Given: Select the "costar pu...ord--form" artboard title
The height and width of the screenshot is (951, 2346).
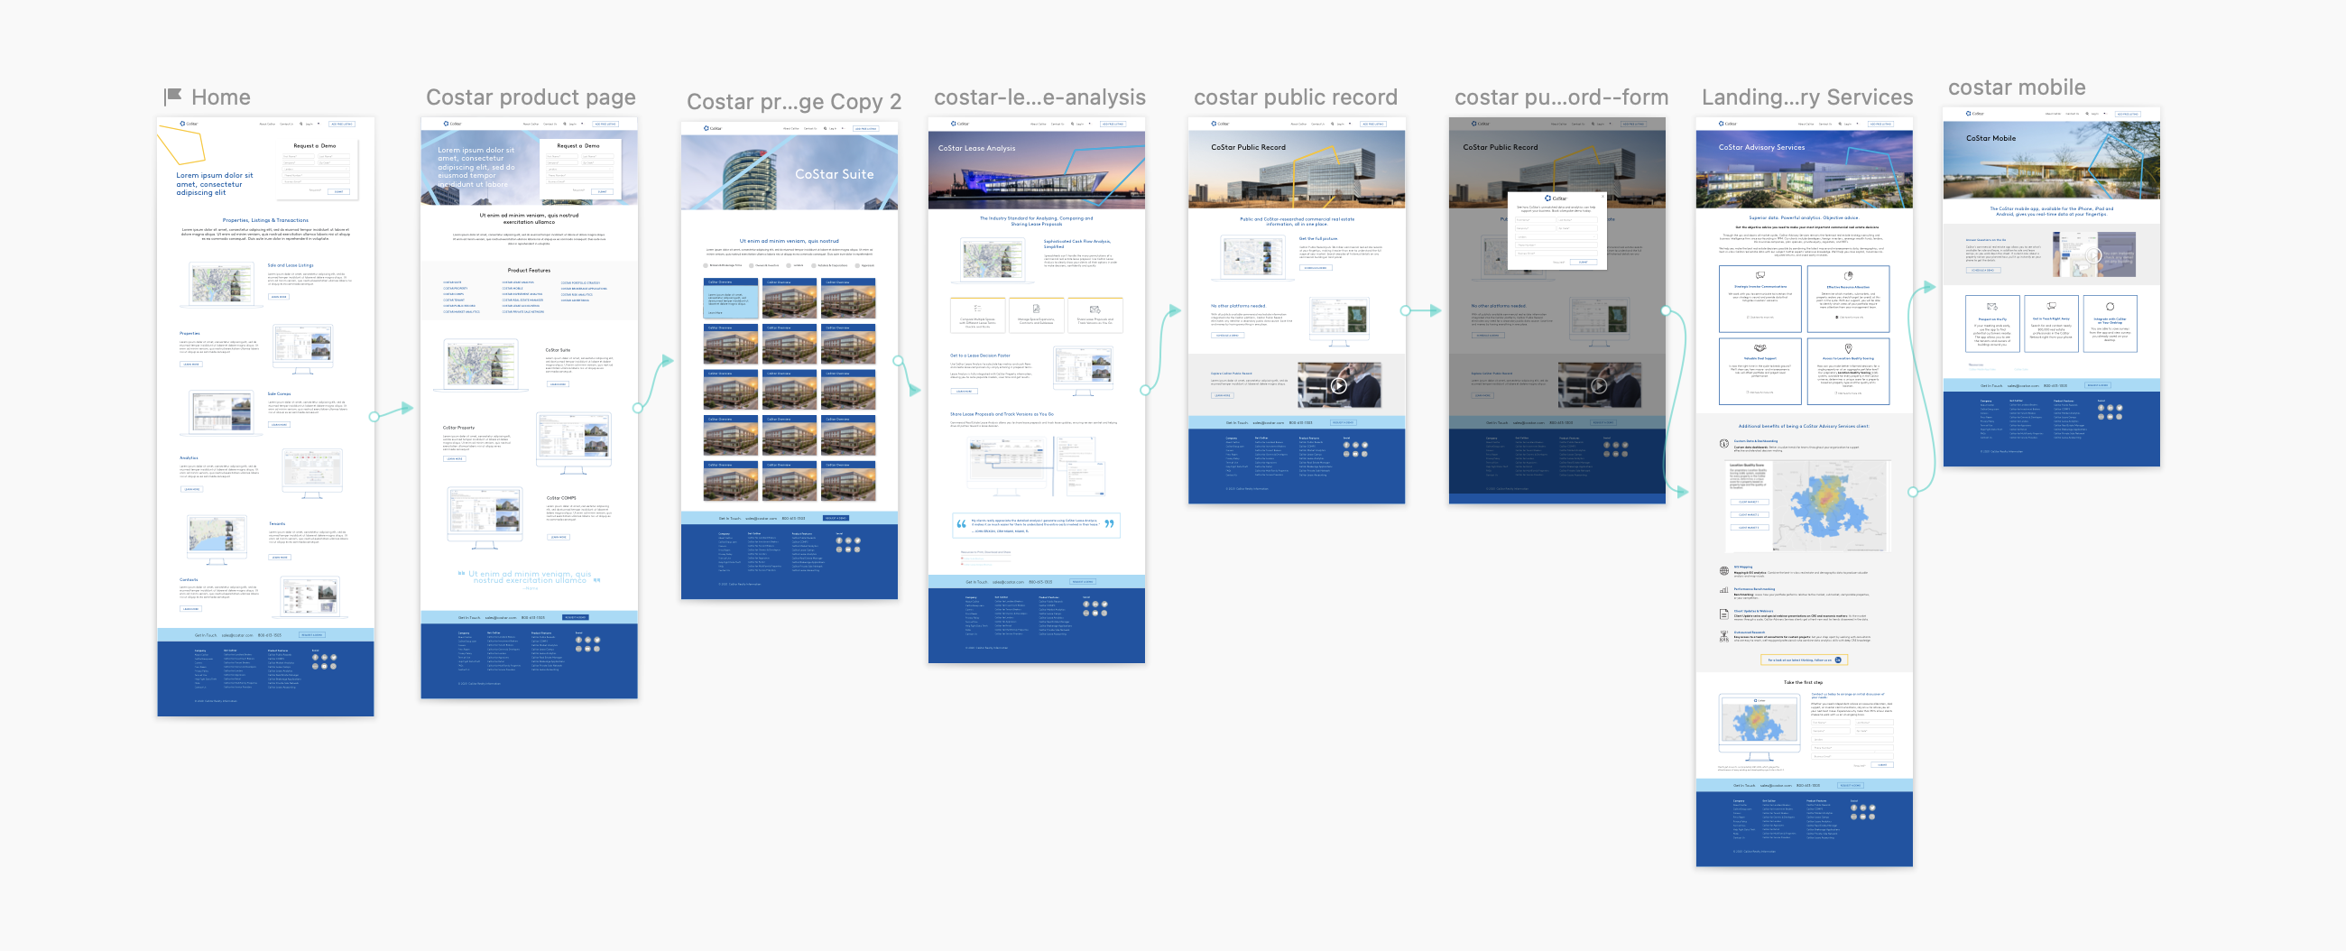Looking at the screenshot, I should point(1561,97).
